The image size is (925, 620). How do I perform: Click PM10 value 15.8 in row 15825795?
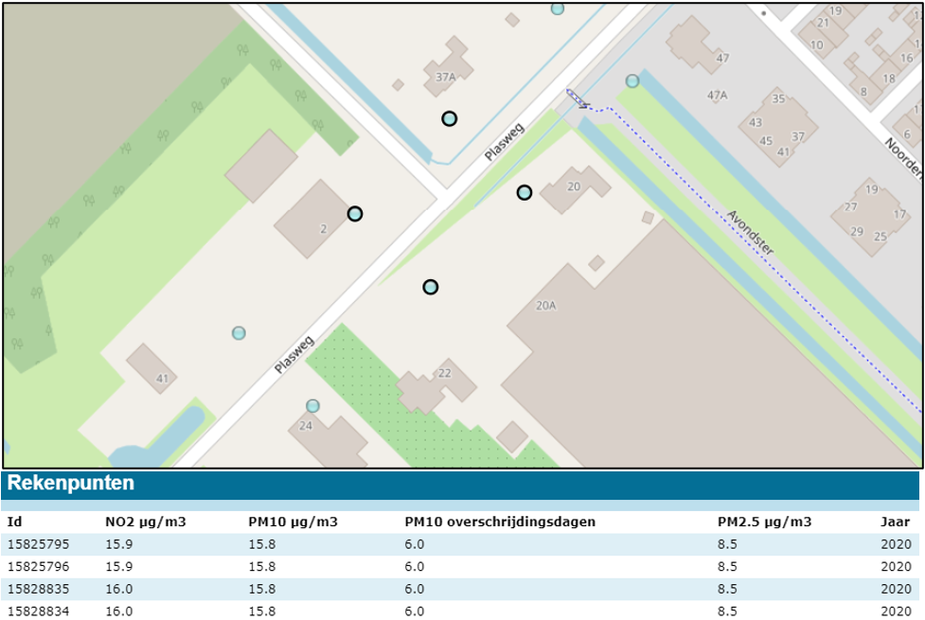262,544
